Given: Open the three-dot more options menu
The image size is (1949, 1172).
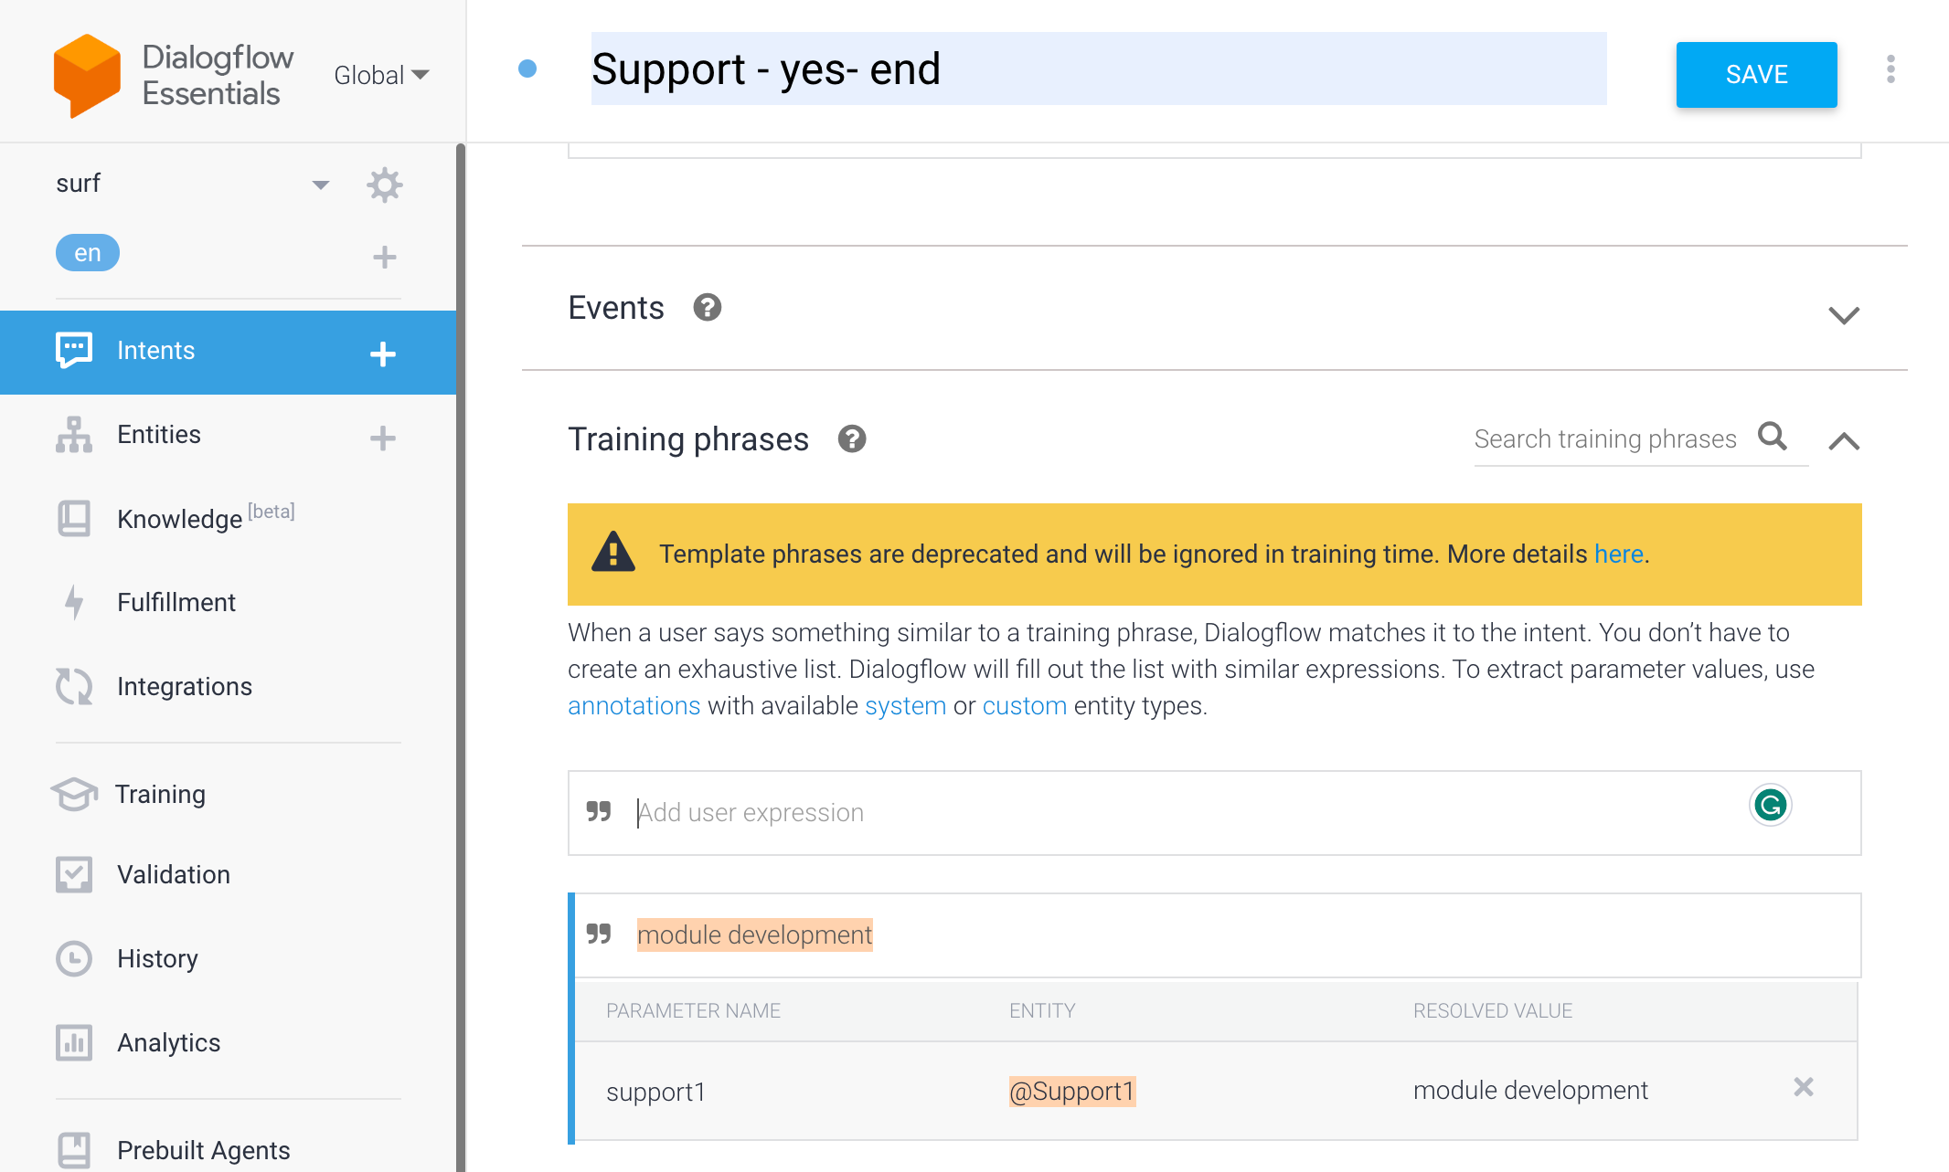Looking at the screenshot, I should click(1890, 69).
